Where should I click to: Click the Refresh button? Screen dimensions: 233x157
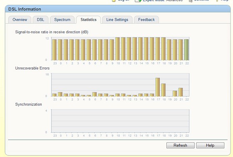pos(181,145)
